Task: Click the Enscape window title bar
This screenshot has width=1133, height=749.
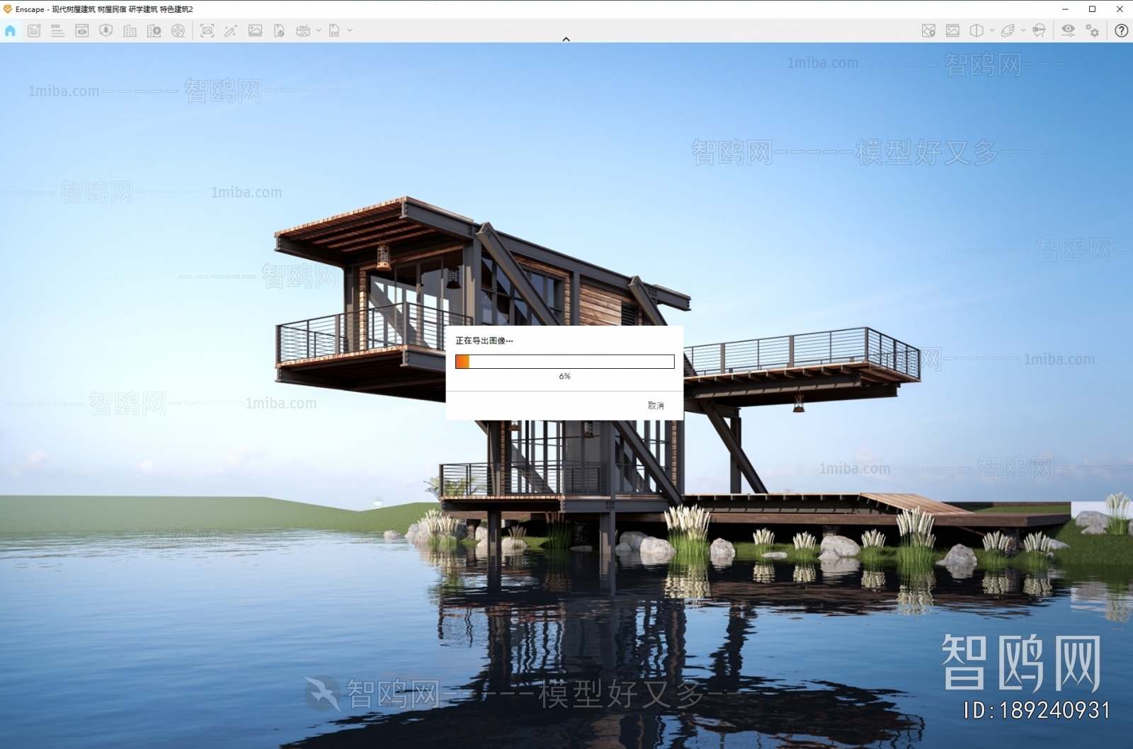Action: pyautogui.click(x=496, y=9)
